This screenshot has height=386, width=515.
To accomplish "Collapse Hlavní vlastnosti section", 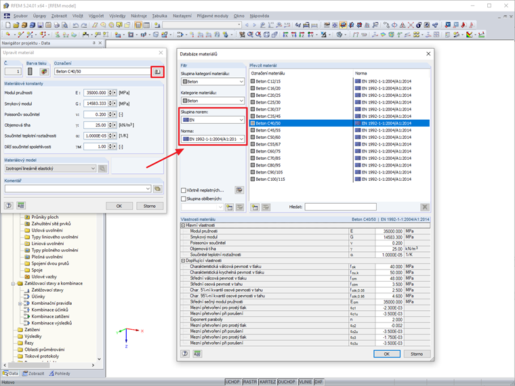I will coord(183,226).
